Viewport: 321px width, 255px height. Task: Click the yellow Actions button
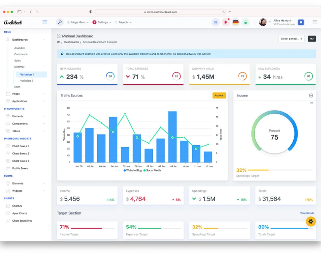(x=219, y=96)
